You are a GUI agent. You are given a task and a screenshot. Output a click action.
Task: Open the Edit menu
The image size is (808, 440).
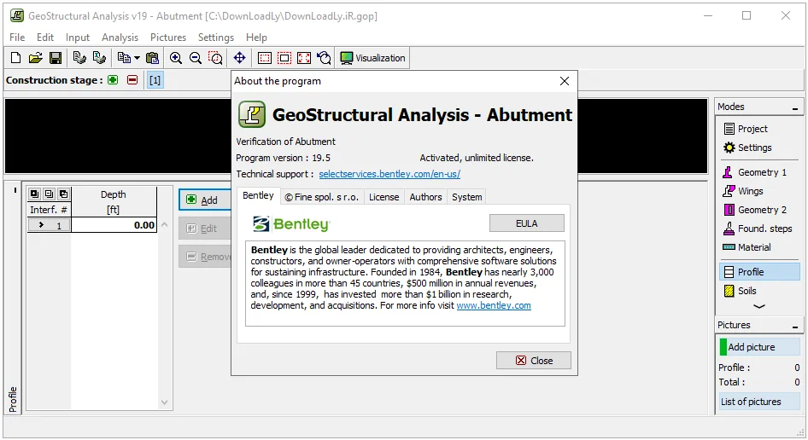[44, 37]
